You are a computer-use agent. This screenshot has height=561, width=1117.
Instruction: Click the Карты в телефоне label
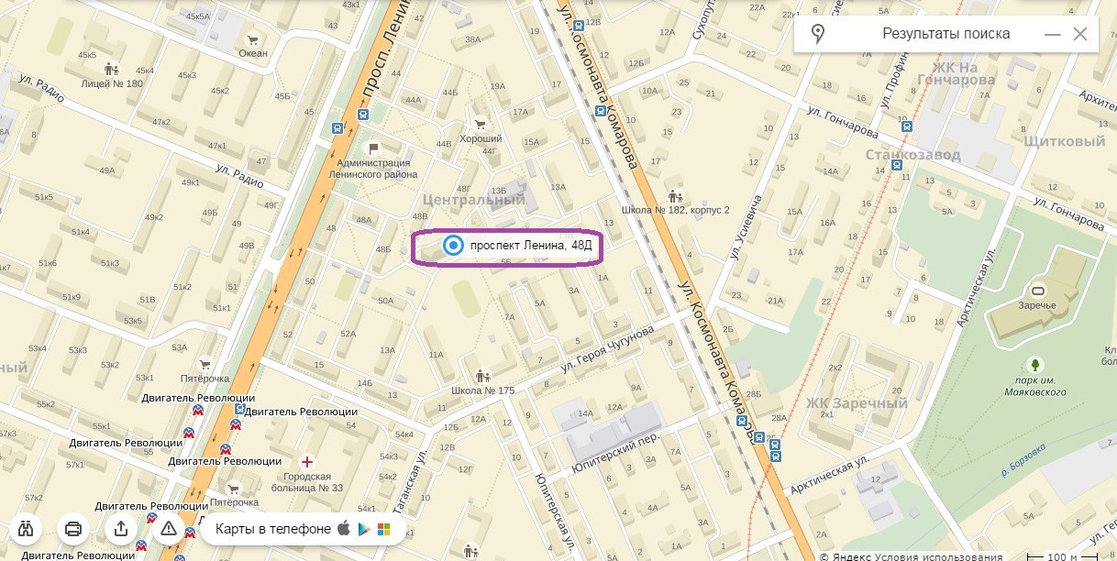[x=272, y=529]
